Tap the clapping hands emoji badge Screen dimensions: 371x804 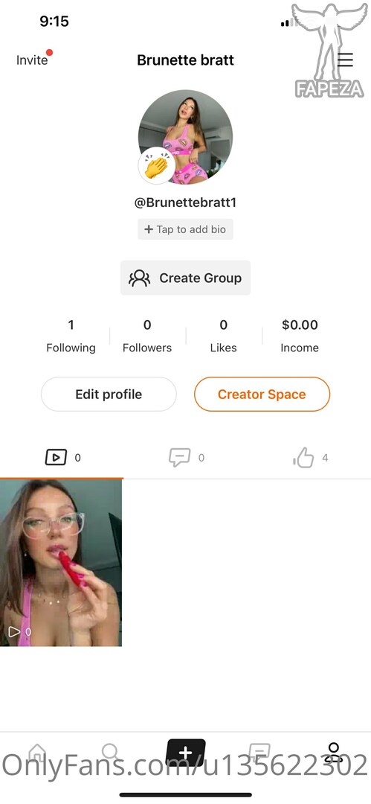[x=156, y=165]
